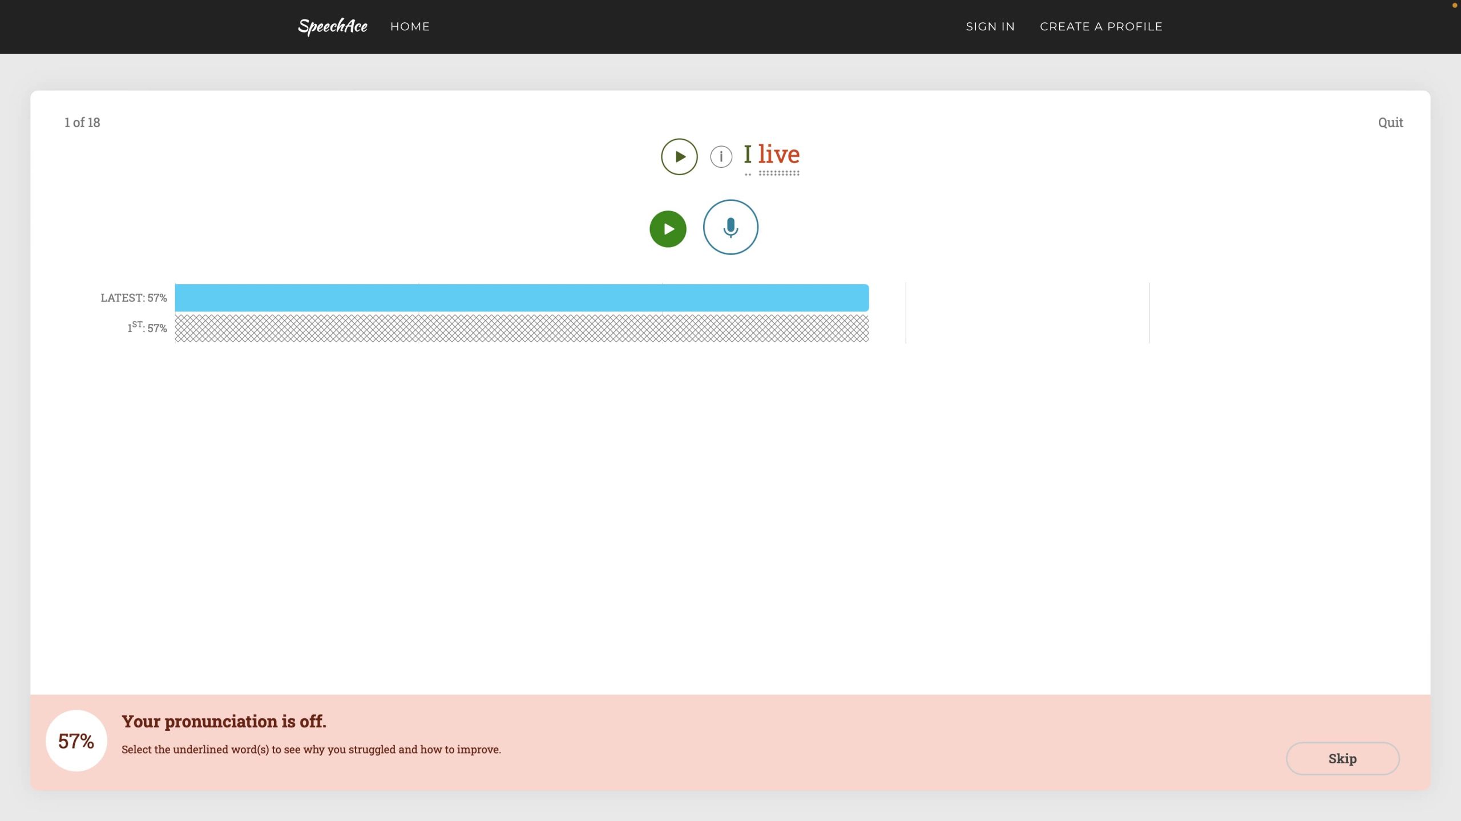Viewport: 1461px width, 821px height.
Task: Click "Your pronunciation is off." heading
Action: (x=224, y=721)
